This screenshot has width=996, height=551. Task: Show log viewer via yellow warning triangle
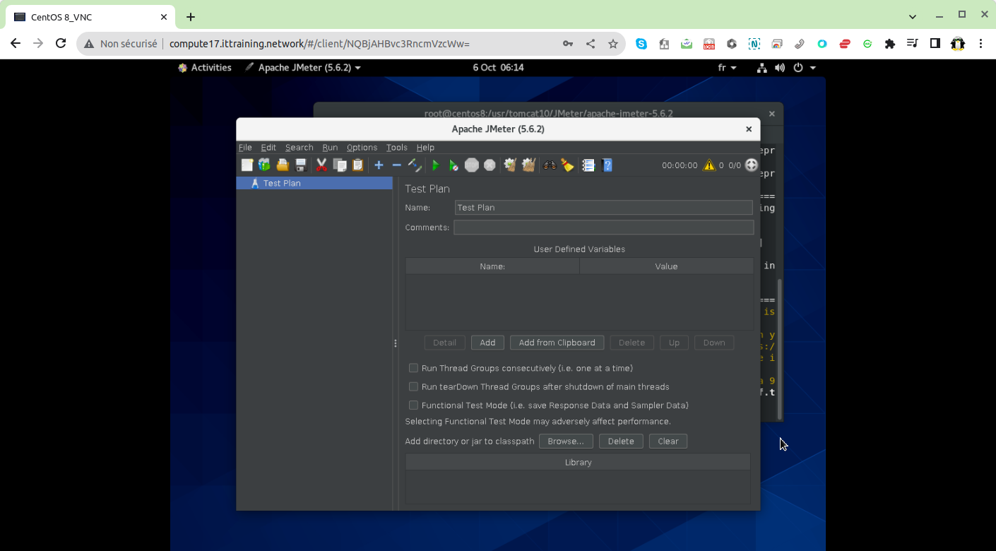tap(709, 165)
